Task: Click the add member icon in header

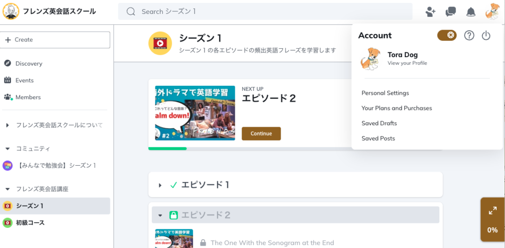Action: click(431, 12)
